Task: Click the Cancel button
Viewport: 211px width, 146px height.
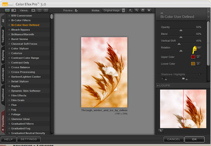Action: [x=173, y=139]
